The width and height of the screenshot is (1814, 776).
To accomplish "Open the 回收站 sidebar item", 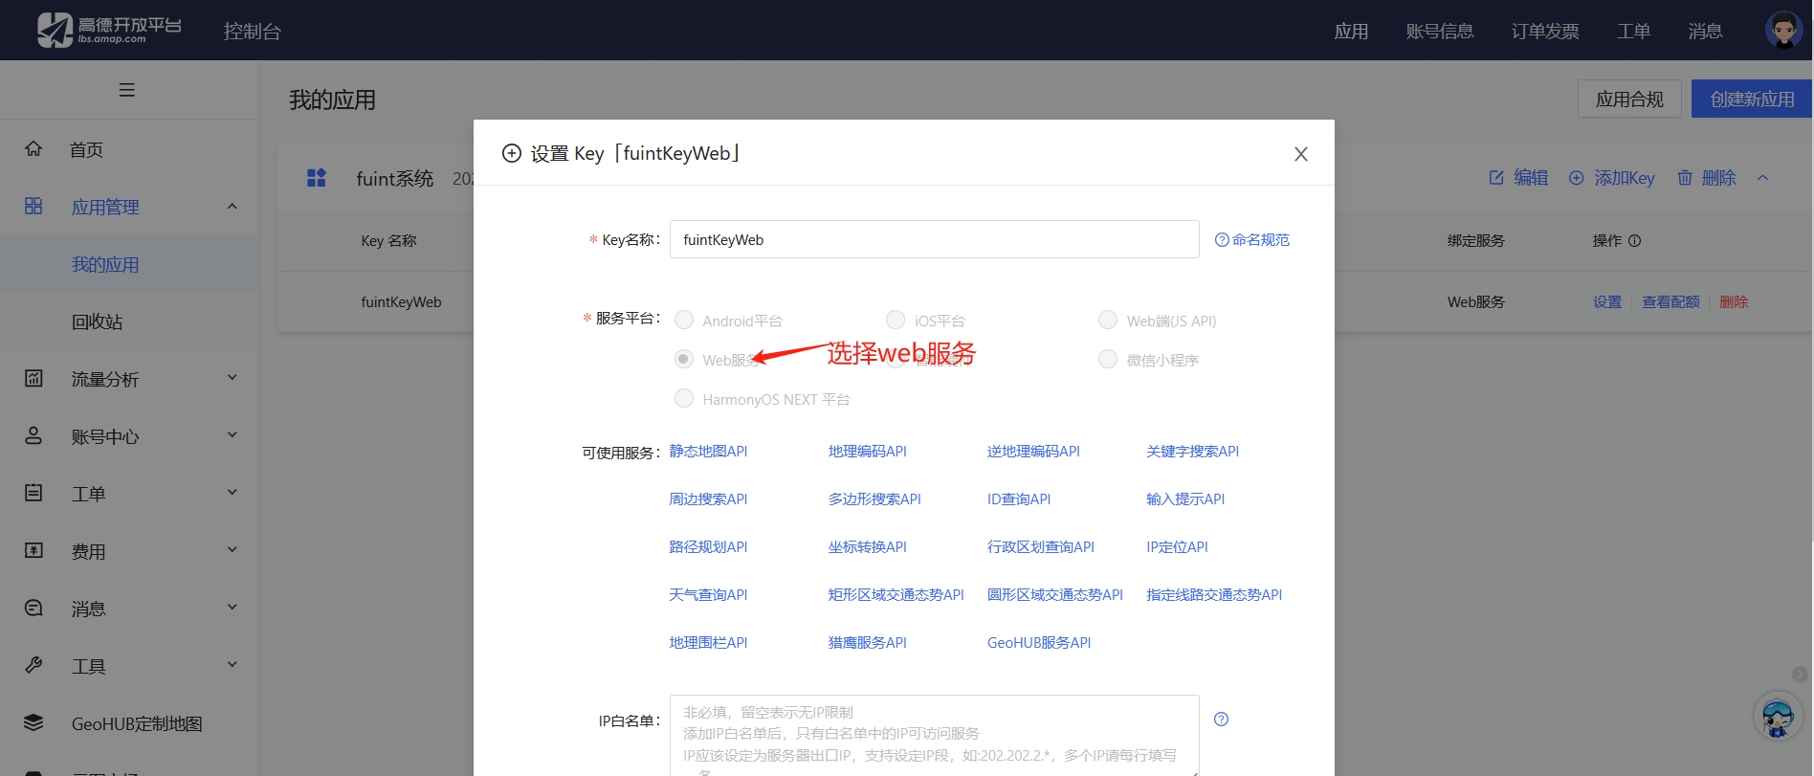I will (97, 321).
